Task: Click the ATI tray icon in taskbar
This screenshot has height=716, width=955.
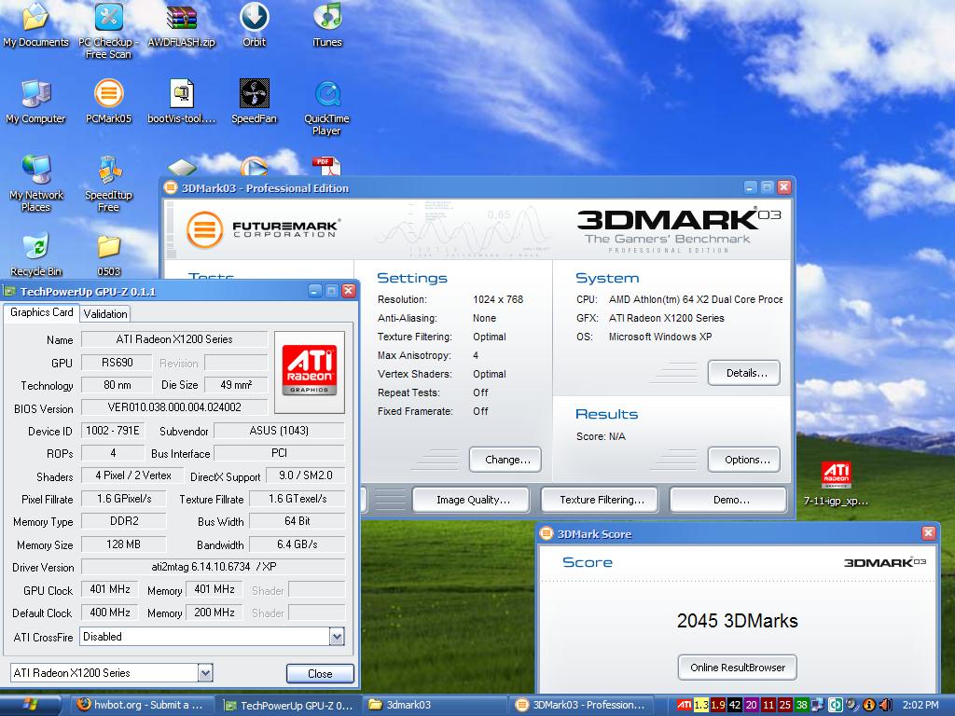Action: 684,705
